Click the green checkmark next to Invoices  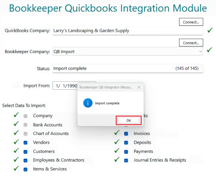coord(117,133)
